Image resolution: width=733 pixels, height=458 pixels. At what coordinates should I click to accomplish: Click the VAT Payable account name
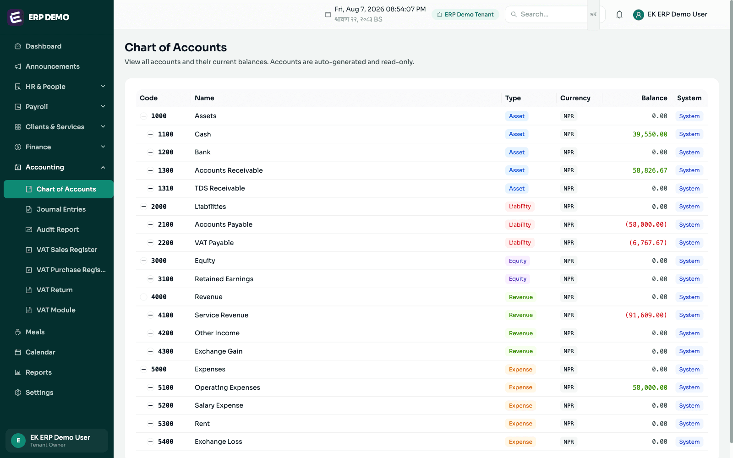[x=214, y=243]
